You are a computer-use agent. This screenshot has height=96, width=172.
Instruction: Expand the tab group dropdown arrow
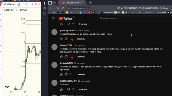[x=54, y=3]
